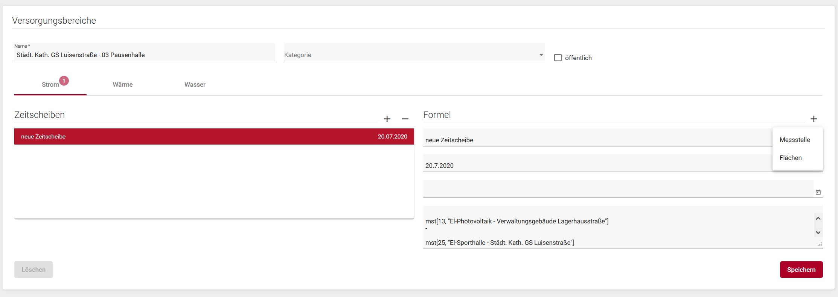Viewport: 838px width, 297px height.
Task: Go to the Wasser tab
Action: click(x=195, y=84)
